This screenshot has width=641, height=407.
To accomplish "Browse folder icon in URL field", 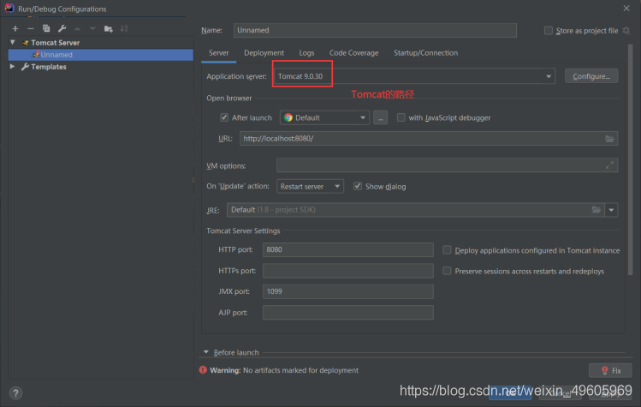I will tap(609, 139).
